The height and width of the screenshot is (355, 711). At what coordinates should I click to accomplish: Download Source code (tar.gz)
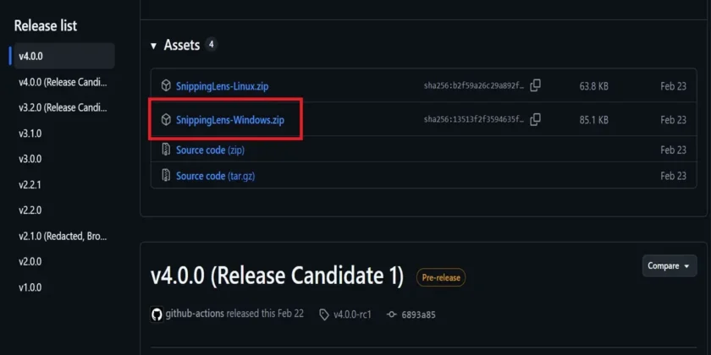point(215,176)
